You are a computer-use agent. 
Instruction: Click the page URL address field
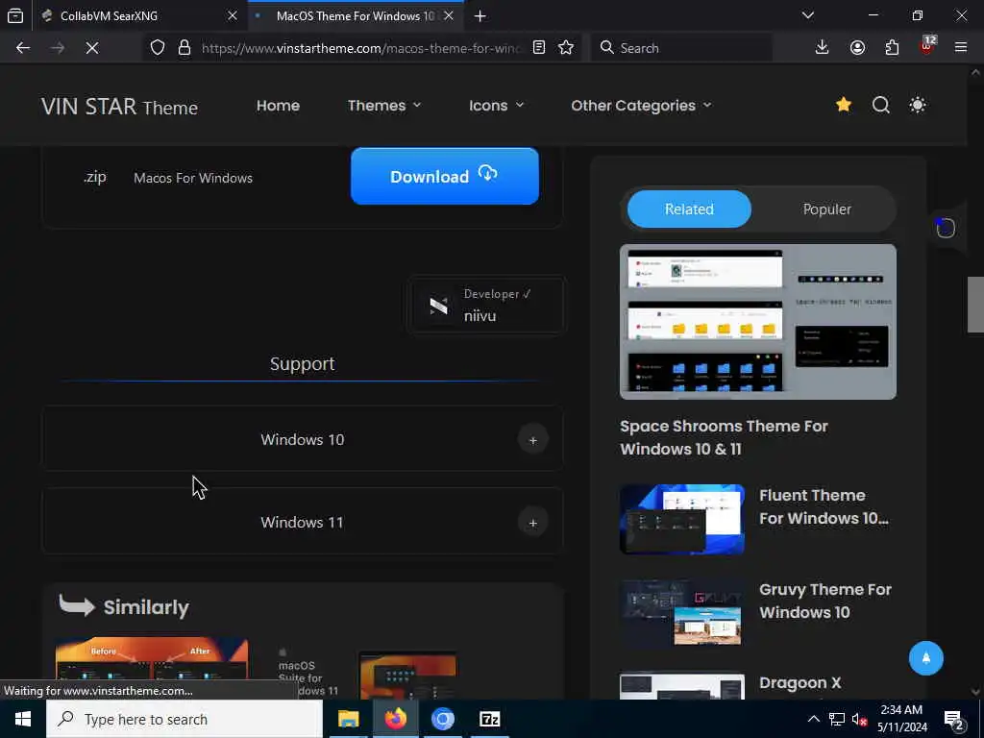361,48
